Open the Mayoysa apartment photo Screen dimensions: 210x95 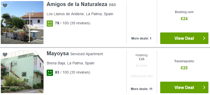(x=22, y=72)
